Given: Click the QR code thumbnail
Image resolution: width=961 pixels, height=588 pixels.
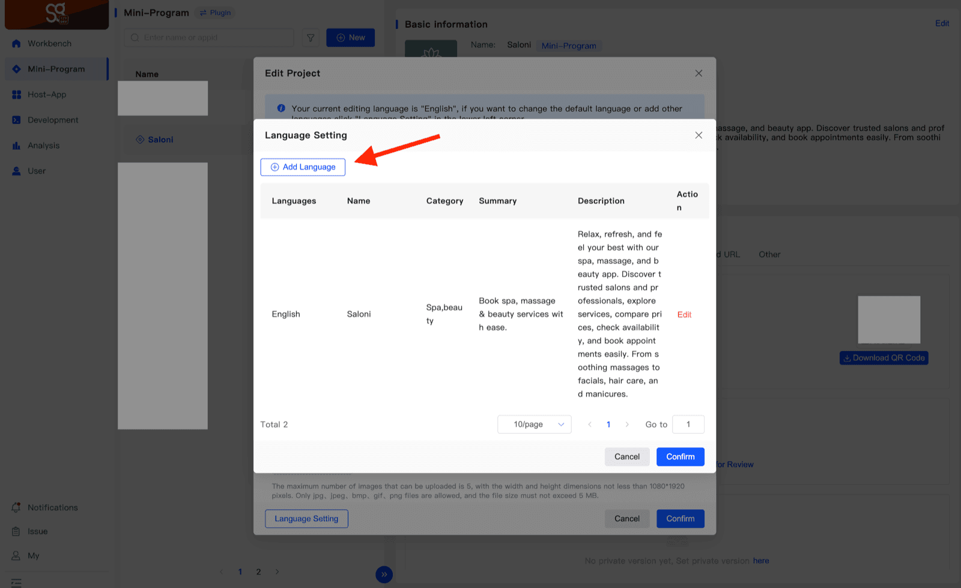Looking at the screenshot, I should click(889, 320).
